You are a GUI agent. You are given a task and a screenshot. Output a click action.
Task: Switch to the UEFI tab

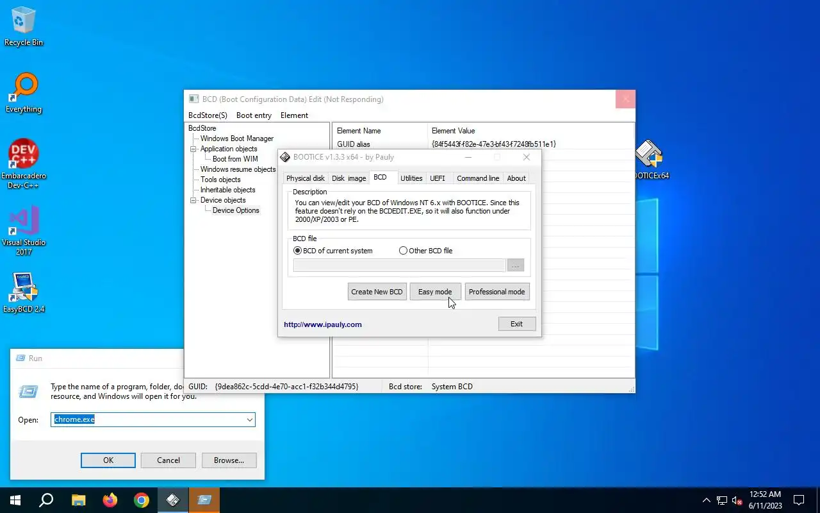point(438,178)
